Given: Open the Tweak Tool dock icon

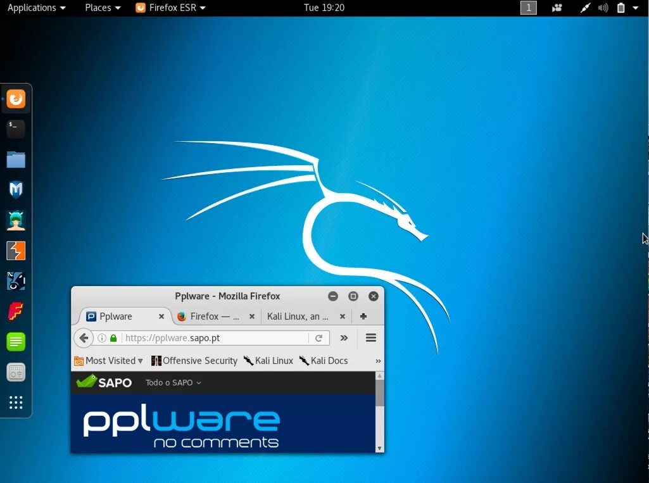Looking at the screenshot, I should (x=16, y=372).
